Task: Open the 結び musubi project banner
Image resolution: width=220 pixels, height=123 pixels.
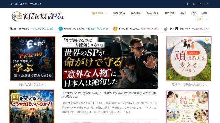Action: [187, 107]
